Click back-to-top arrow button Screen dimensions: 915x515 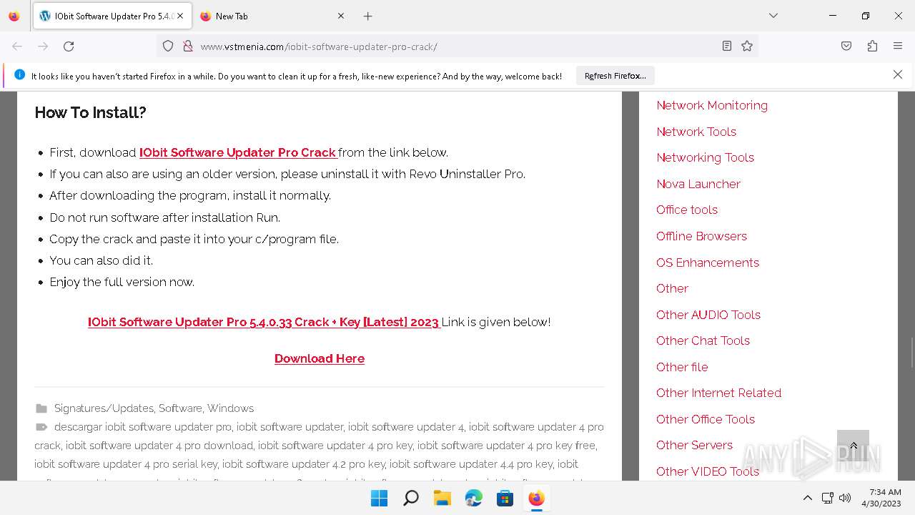[853, 445]
